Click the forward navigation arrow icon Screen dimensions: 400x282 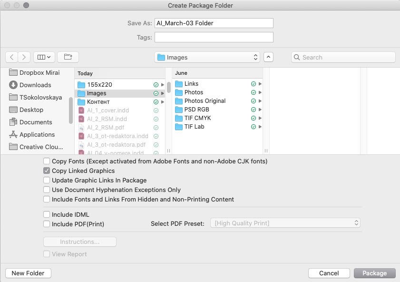coord(24,57)
